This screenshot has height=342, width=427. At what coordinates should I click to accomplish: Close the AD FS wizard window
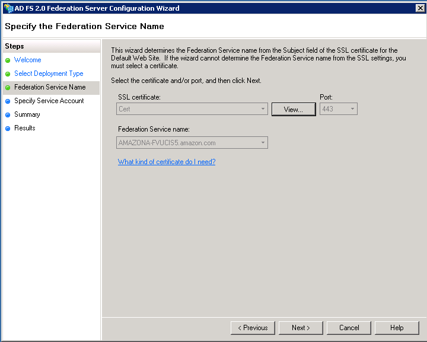pos(420,8)
